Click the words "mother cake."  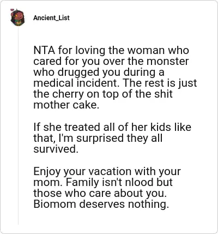click(x=66, y=105)
